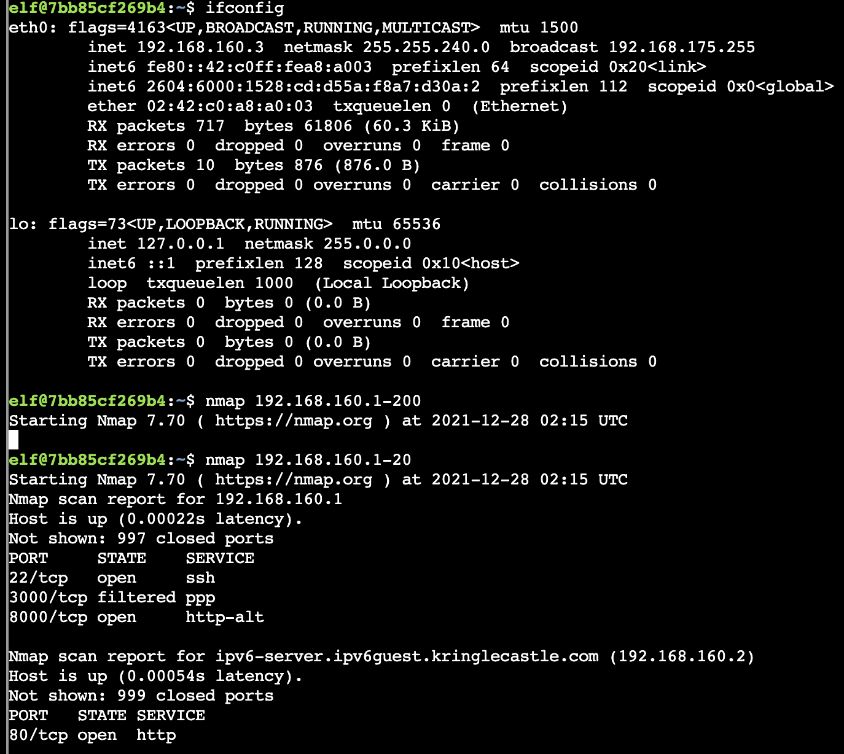Click the 8000/tcp open http-alt line
The width and height of the screenshot is (844, 754).
tap(136, 617)
